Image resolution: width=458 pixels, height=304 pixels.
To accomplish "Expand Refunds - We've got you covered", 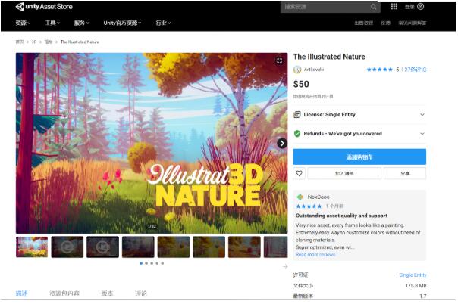I will click(359, 133).
